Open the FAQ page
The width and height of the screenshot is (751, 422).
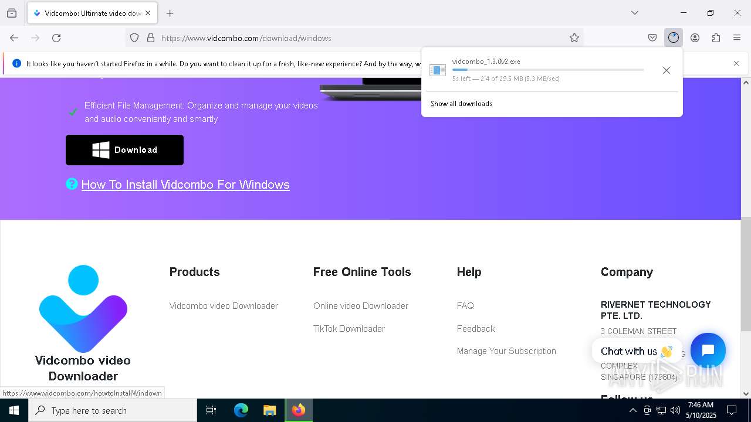tap(465, 306)
